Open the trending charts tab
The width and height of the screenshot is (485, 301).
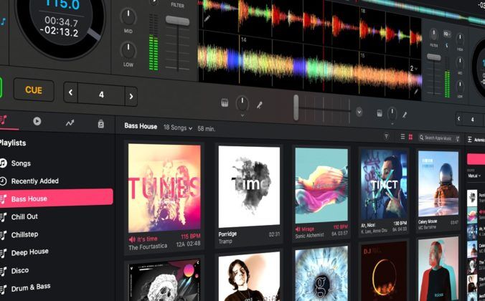70,123
